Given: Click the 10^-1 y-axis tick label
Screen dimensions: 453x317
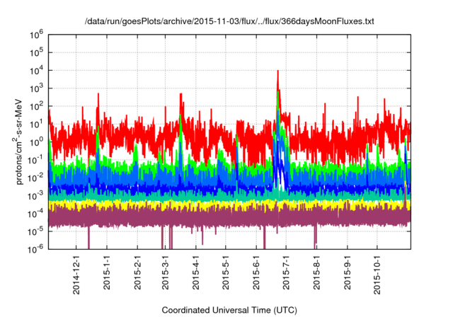Looking at the screenshot, I should (x=35, y=160).
